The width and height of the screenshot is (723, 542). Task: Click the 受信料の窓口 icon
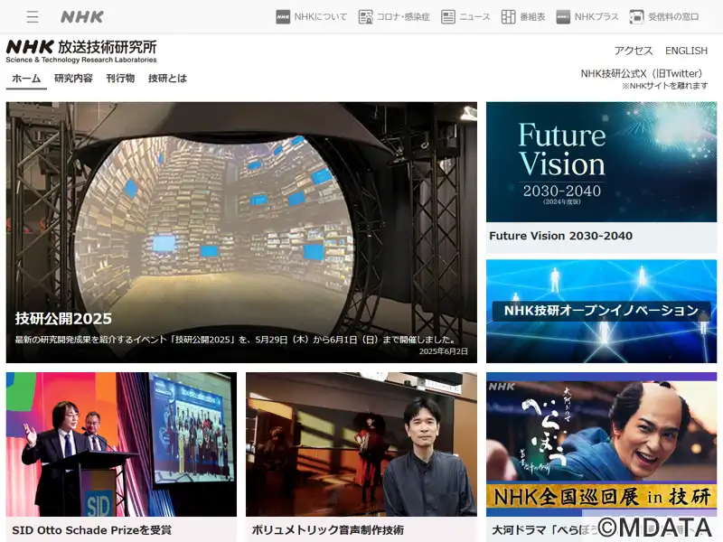click(x=637, y=17)
